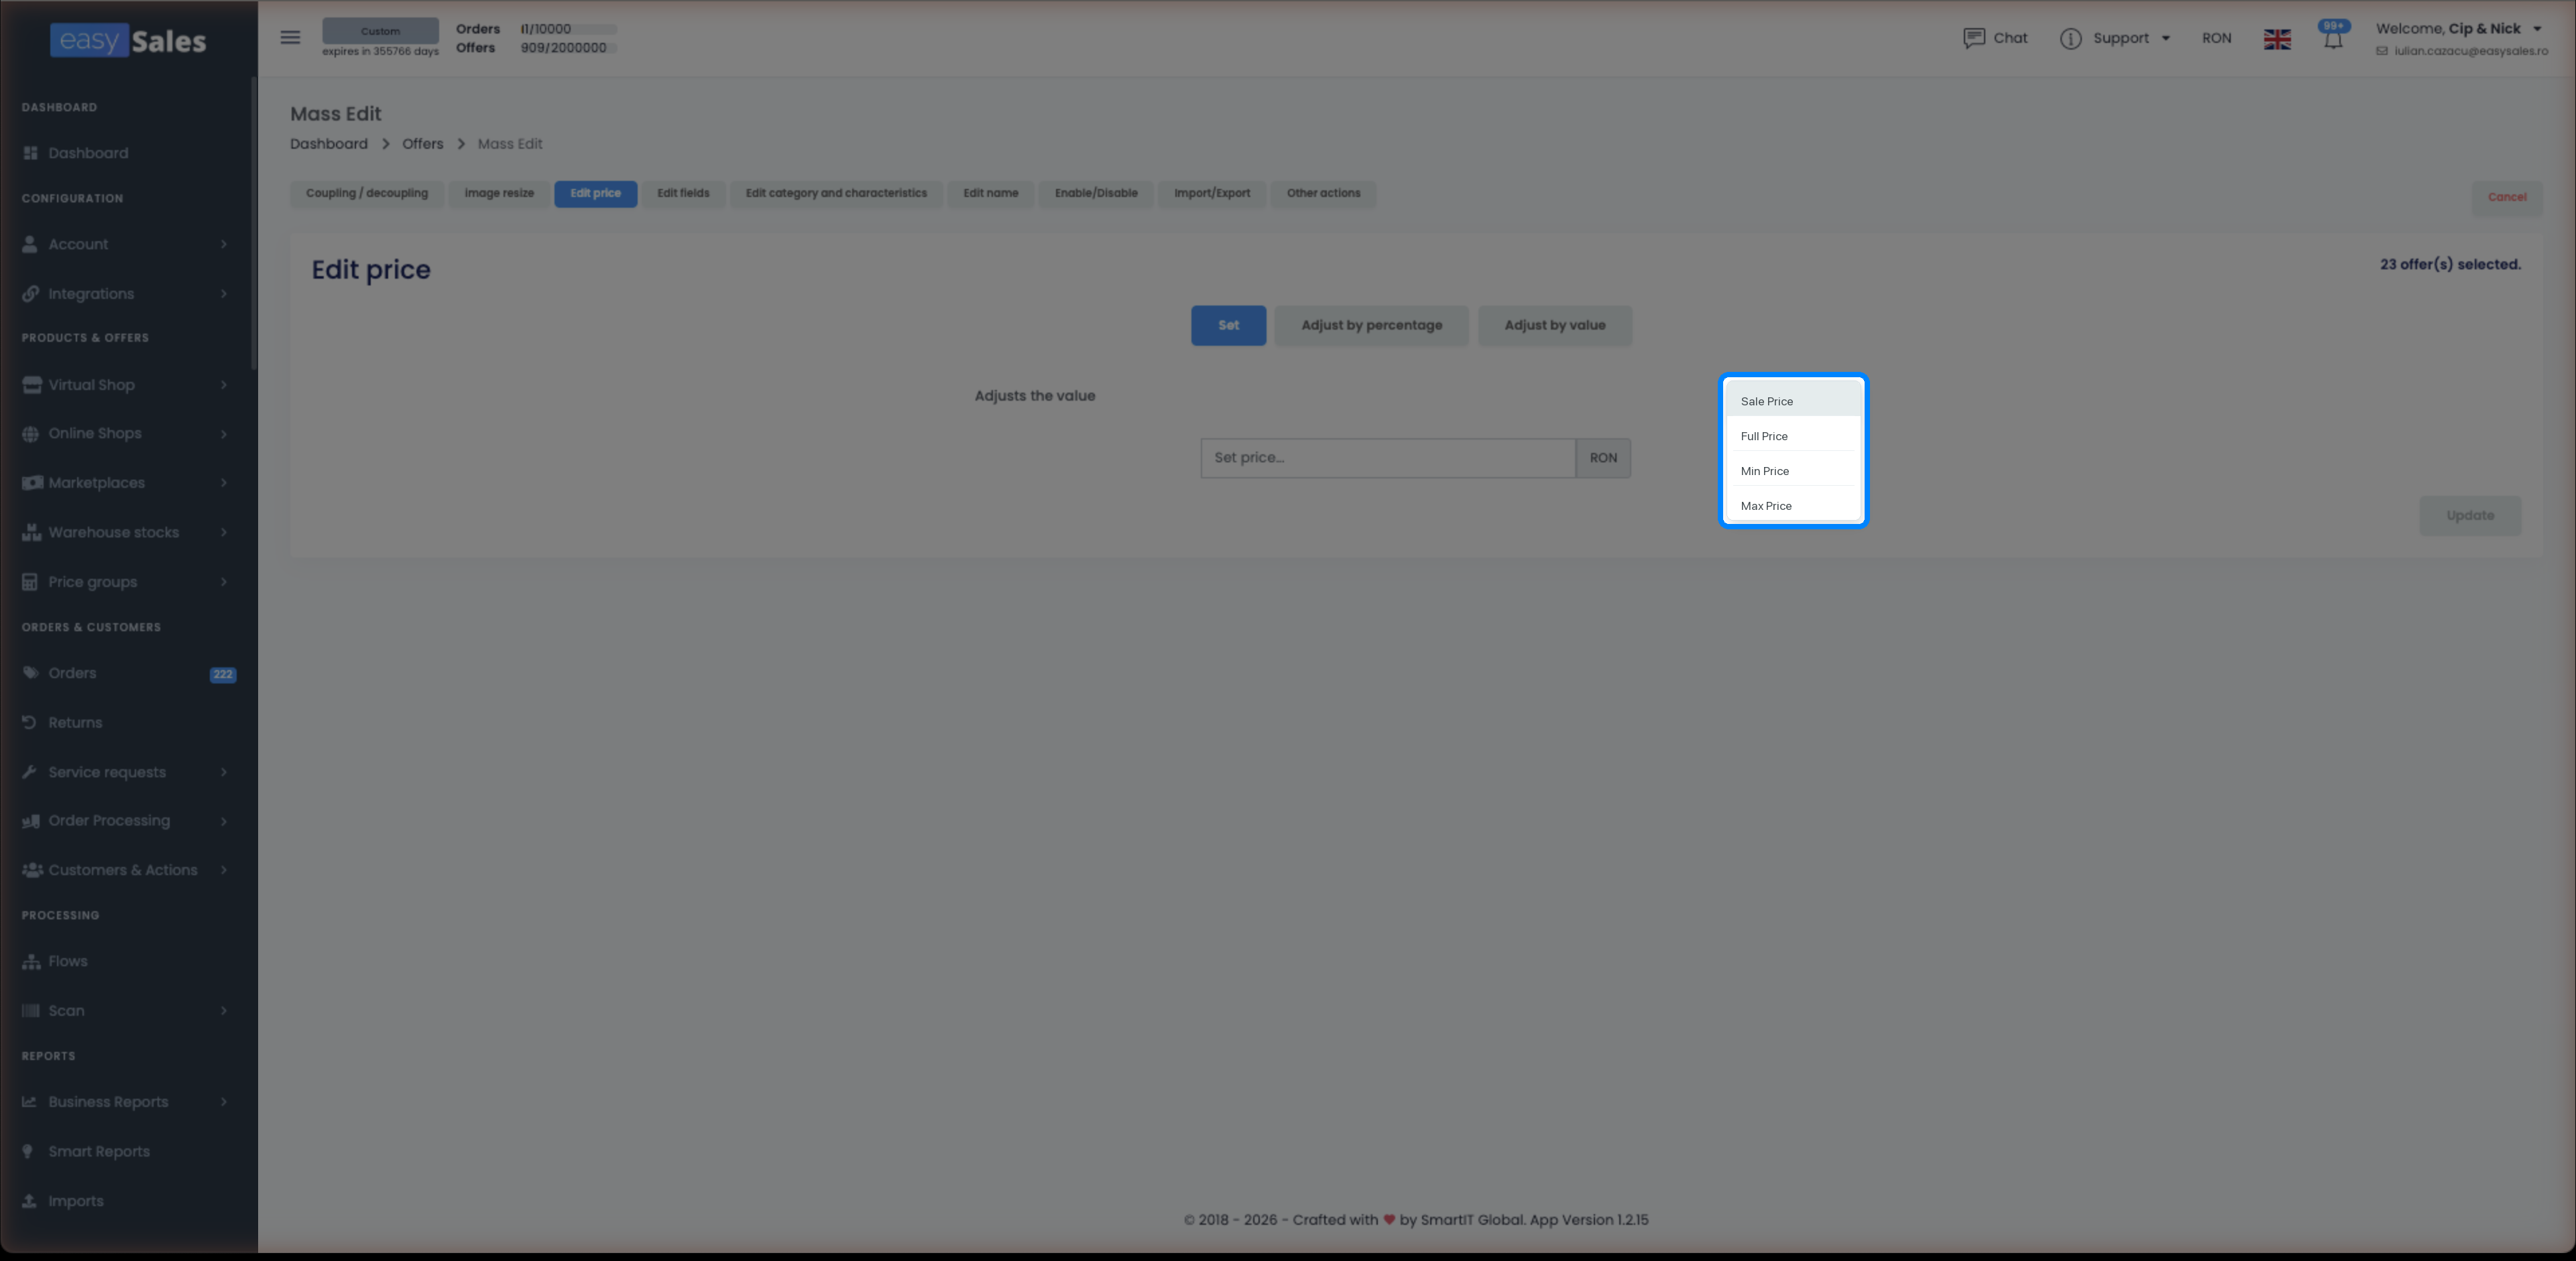Screen dimensions: 2576x1261
Task: Click the red Cancel button
Action: [2507, 197]
